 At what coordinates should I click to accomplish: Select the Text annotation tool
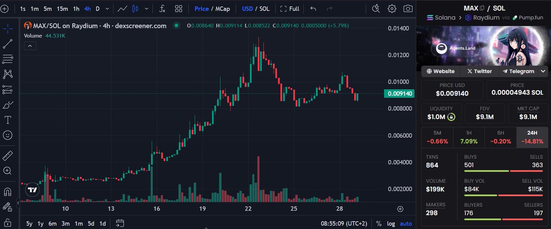pos(8,120)
